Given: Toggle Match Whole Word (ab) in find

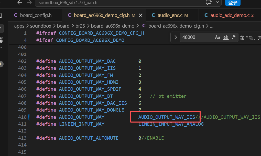Looking at the screenshot, I should click(x=226, y=37).
